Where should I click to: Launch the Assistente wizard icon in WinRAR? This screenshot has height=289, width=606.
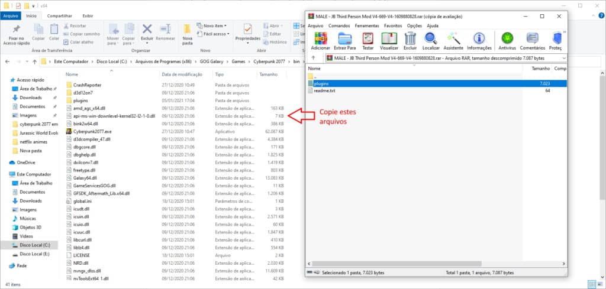[x=453, y=38]
